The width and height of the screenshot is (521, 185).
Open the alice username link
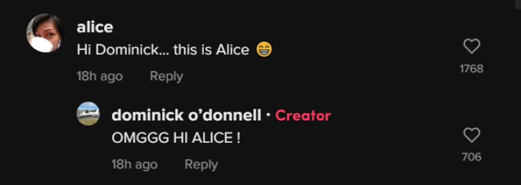[x=95, y=27]
